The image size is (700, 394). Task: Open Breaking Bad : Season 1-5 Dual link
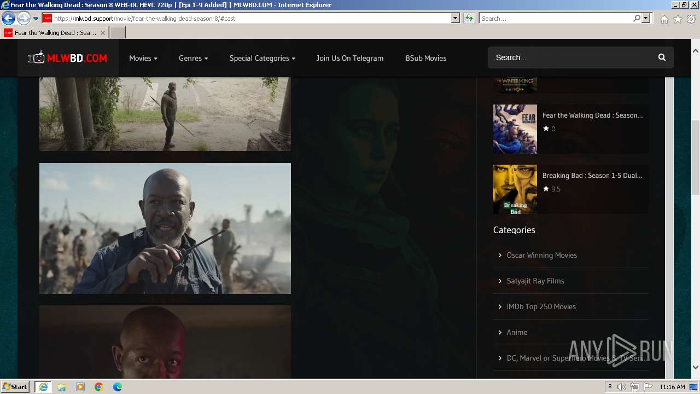592,176
